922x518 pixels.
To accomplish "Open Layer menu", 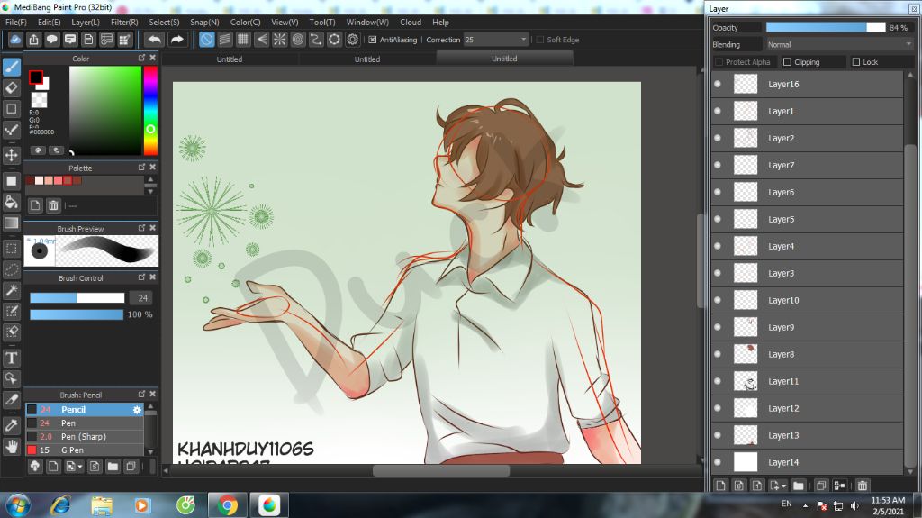I will click(x=86, y=22).
